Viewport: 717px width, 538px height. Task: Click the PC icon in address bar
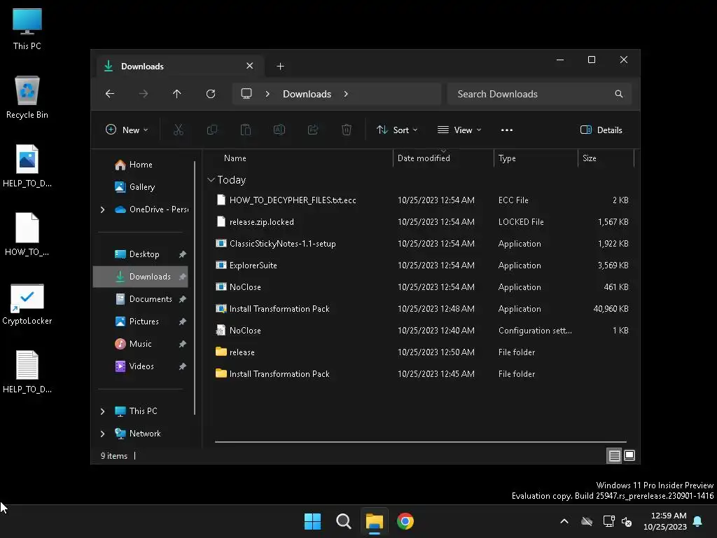point(246,94)
